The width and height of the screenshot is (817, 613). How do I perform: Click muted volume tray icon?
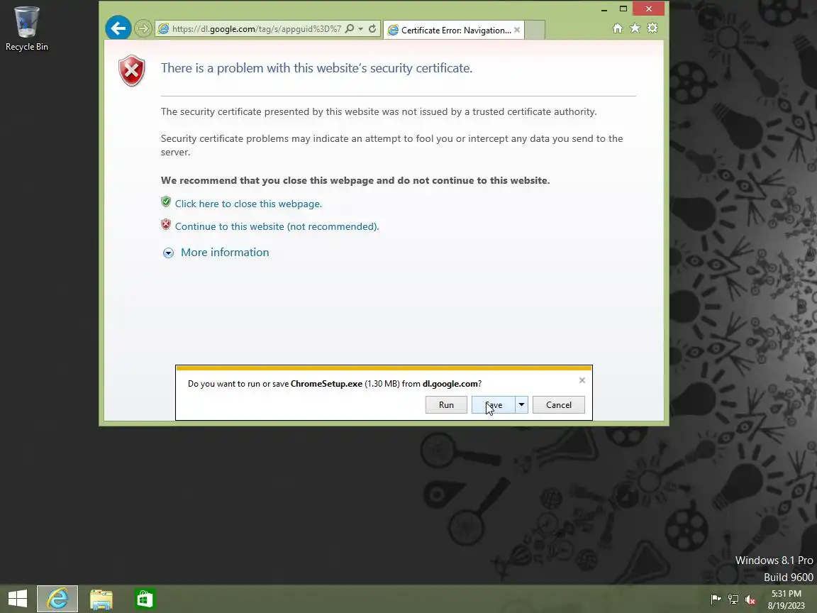[750, 600]
